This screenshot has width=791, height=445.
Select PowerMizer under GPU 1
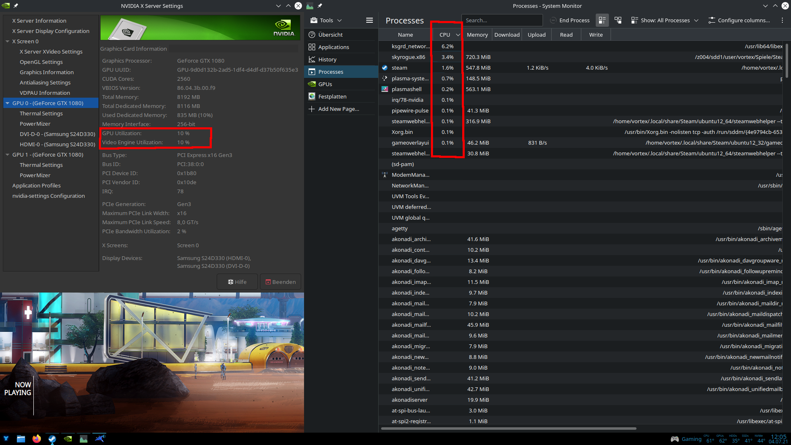pyautogui.click(x=35, y=175)
